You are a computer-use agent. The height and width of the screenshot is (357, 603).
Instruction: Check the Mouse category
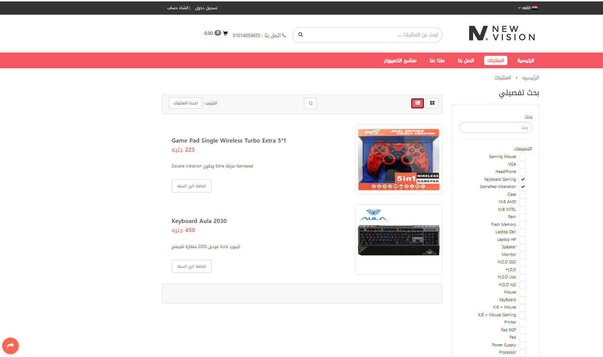[523, 292]
